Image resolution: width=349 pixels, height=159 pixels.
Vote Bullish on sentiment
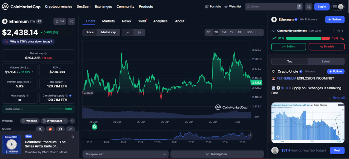click(x=288, y=47)
